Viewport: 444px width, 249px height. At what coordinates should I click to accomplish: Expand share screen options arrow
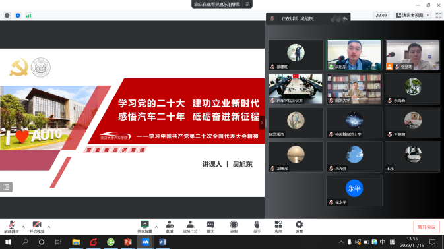click(x=156, y=227)
